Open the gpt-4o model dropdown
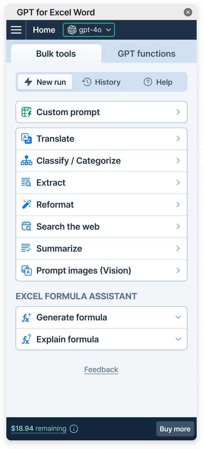 click(89, 30)
